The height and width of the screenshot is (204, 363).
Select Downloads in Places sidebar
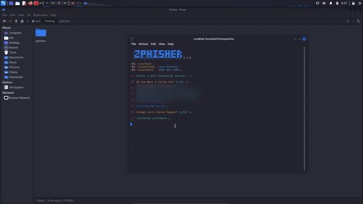[x=16, y=77]
